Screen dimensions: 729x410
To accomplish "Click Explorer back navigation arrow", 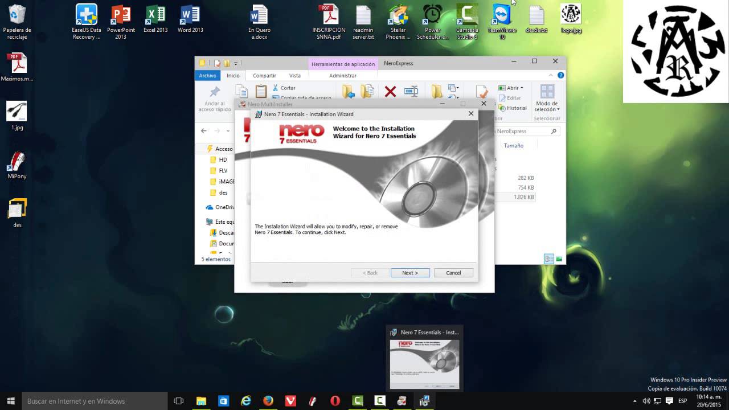I will point(204,131).
